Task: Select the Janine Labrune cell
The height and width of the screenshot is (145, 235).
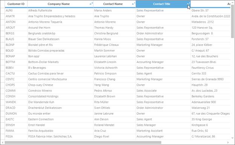Action: coord(114,114)
